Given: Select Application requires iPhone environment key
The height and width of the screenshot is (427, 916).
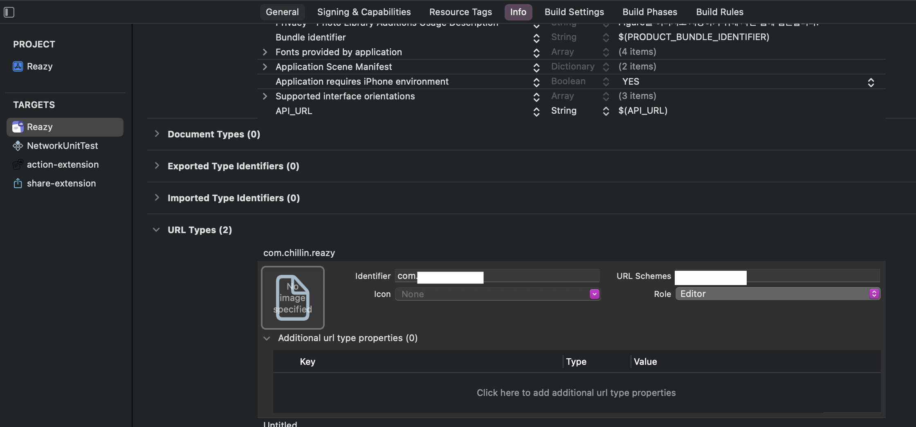Looking at the screenshot, I should 362,81.
